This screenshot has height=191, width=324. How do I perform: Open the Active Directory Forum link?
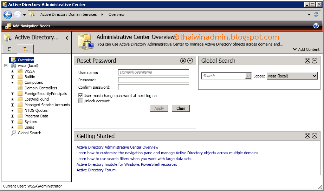click(x=96, y=170)
